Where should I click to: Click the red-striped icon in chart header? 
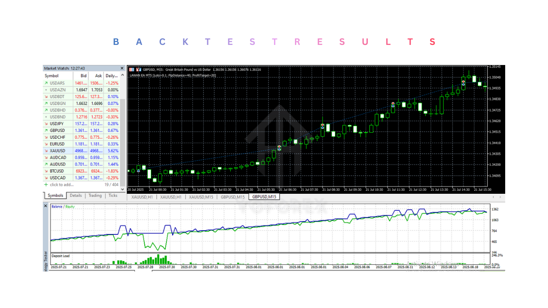pos(131,69)
